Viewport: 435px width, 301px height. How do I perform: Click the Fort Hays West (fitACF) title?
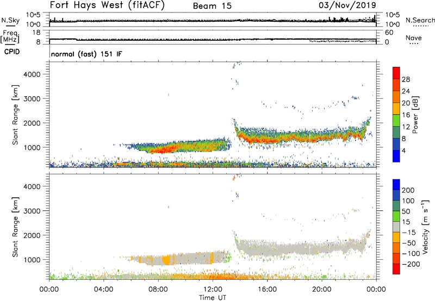click(x=107, y=5)
